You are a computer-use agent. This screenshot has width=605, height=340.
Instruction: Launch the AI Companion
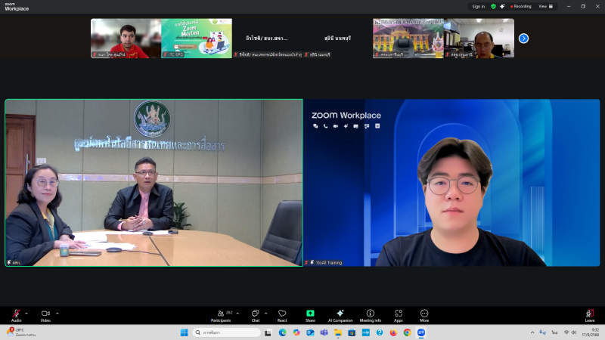340,314
